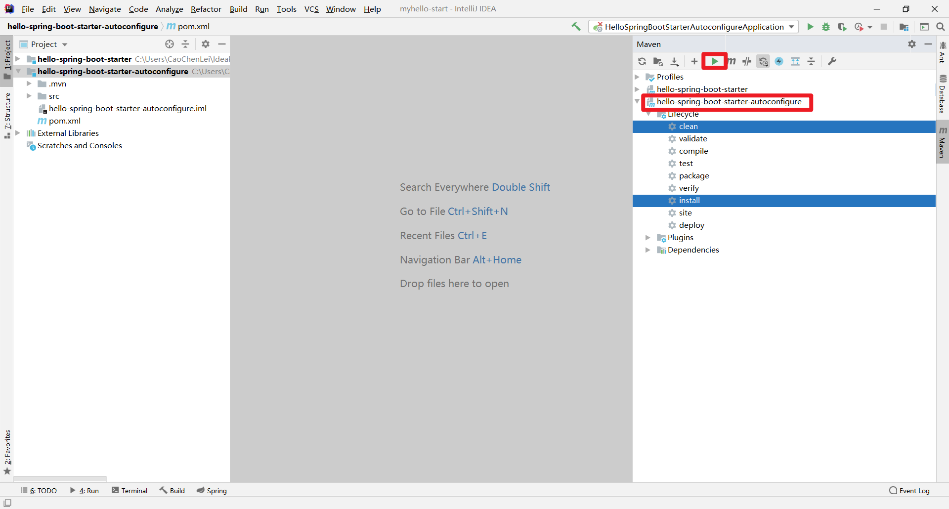Toggle the Maven side tool button
Viewport: 949px width, 509px height.
(x=943, y=142)
